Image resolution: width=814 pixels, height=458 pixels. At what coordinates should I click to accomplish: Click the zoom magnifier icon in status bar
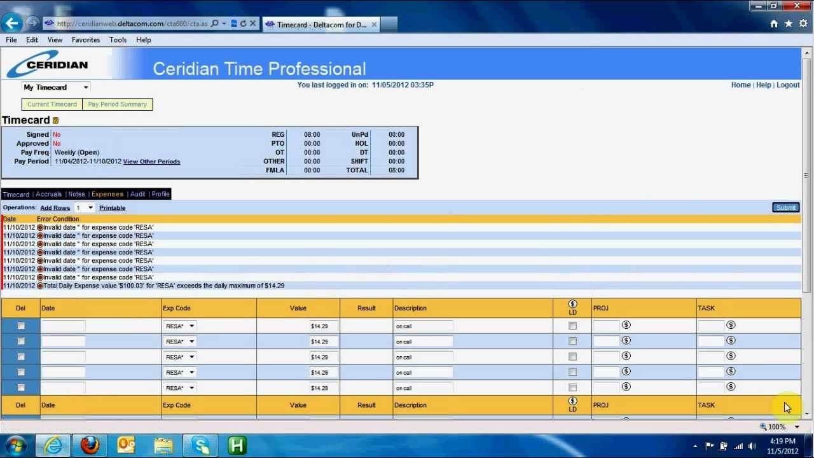763,427
